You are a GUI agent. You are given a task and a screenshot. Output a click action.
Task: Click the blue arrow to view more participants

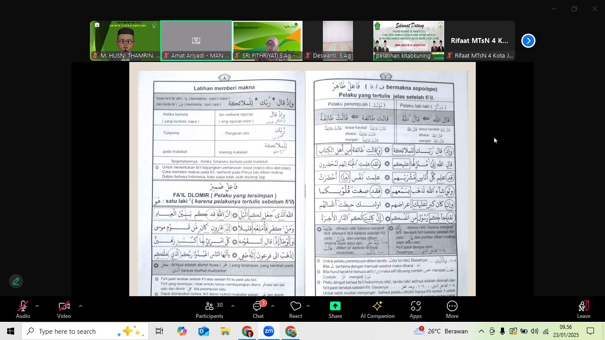point(528,40)
